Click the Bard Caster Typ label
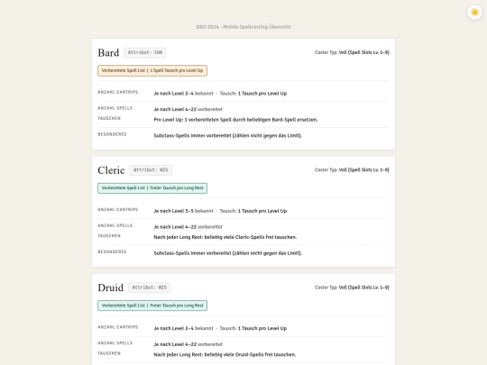Viewport: 487px width, 365px height. click(352, 52)
